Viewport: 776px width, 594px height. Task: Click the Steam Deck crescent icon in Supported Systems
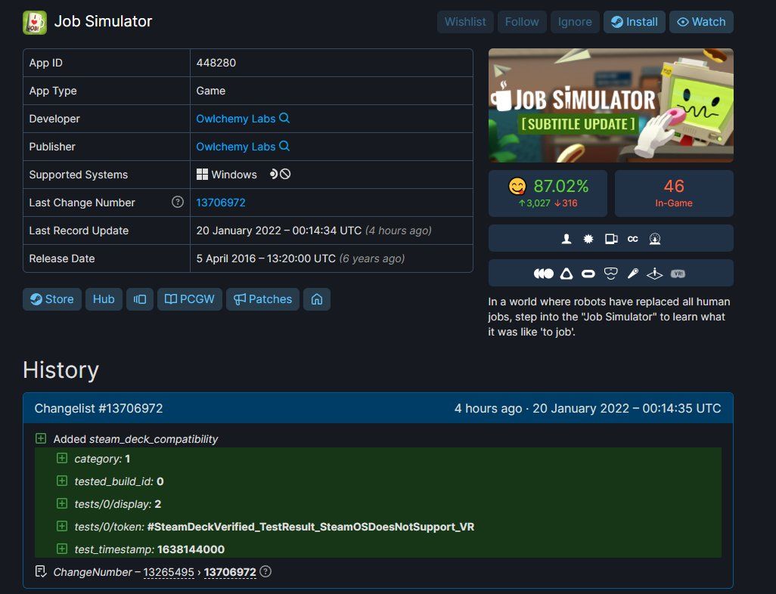tap(274, 174)
